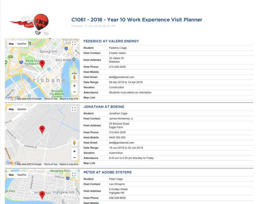Switch Valero Energy map to Satellite view
The width and height of the screenshot is (258, 204).
(x=22, y=44)
